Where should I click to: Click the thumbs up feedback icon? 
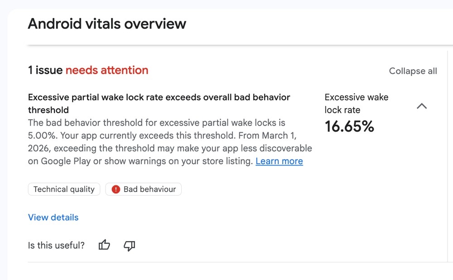104,245
